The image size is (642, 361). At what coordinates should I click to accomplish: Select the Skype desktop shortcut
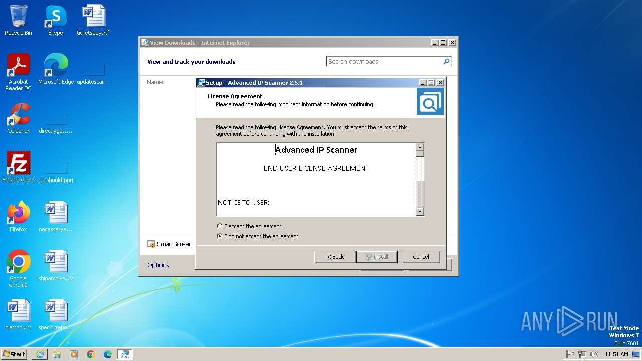pos(56,20)
